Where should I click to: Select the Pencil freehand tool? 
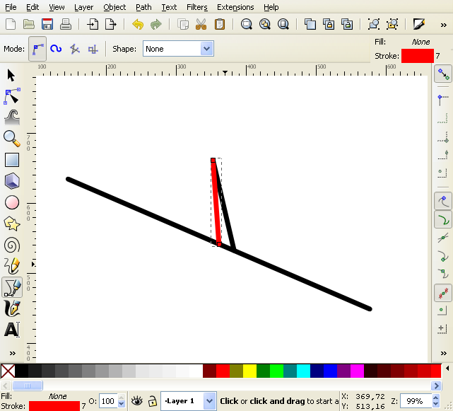click(x=12, y=266)
